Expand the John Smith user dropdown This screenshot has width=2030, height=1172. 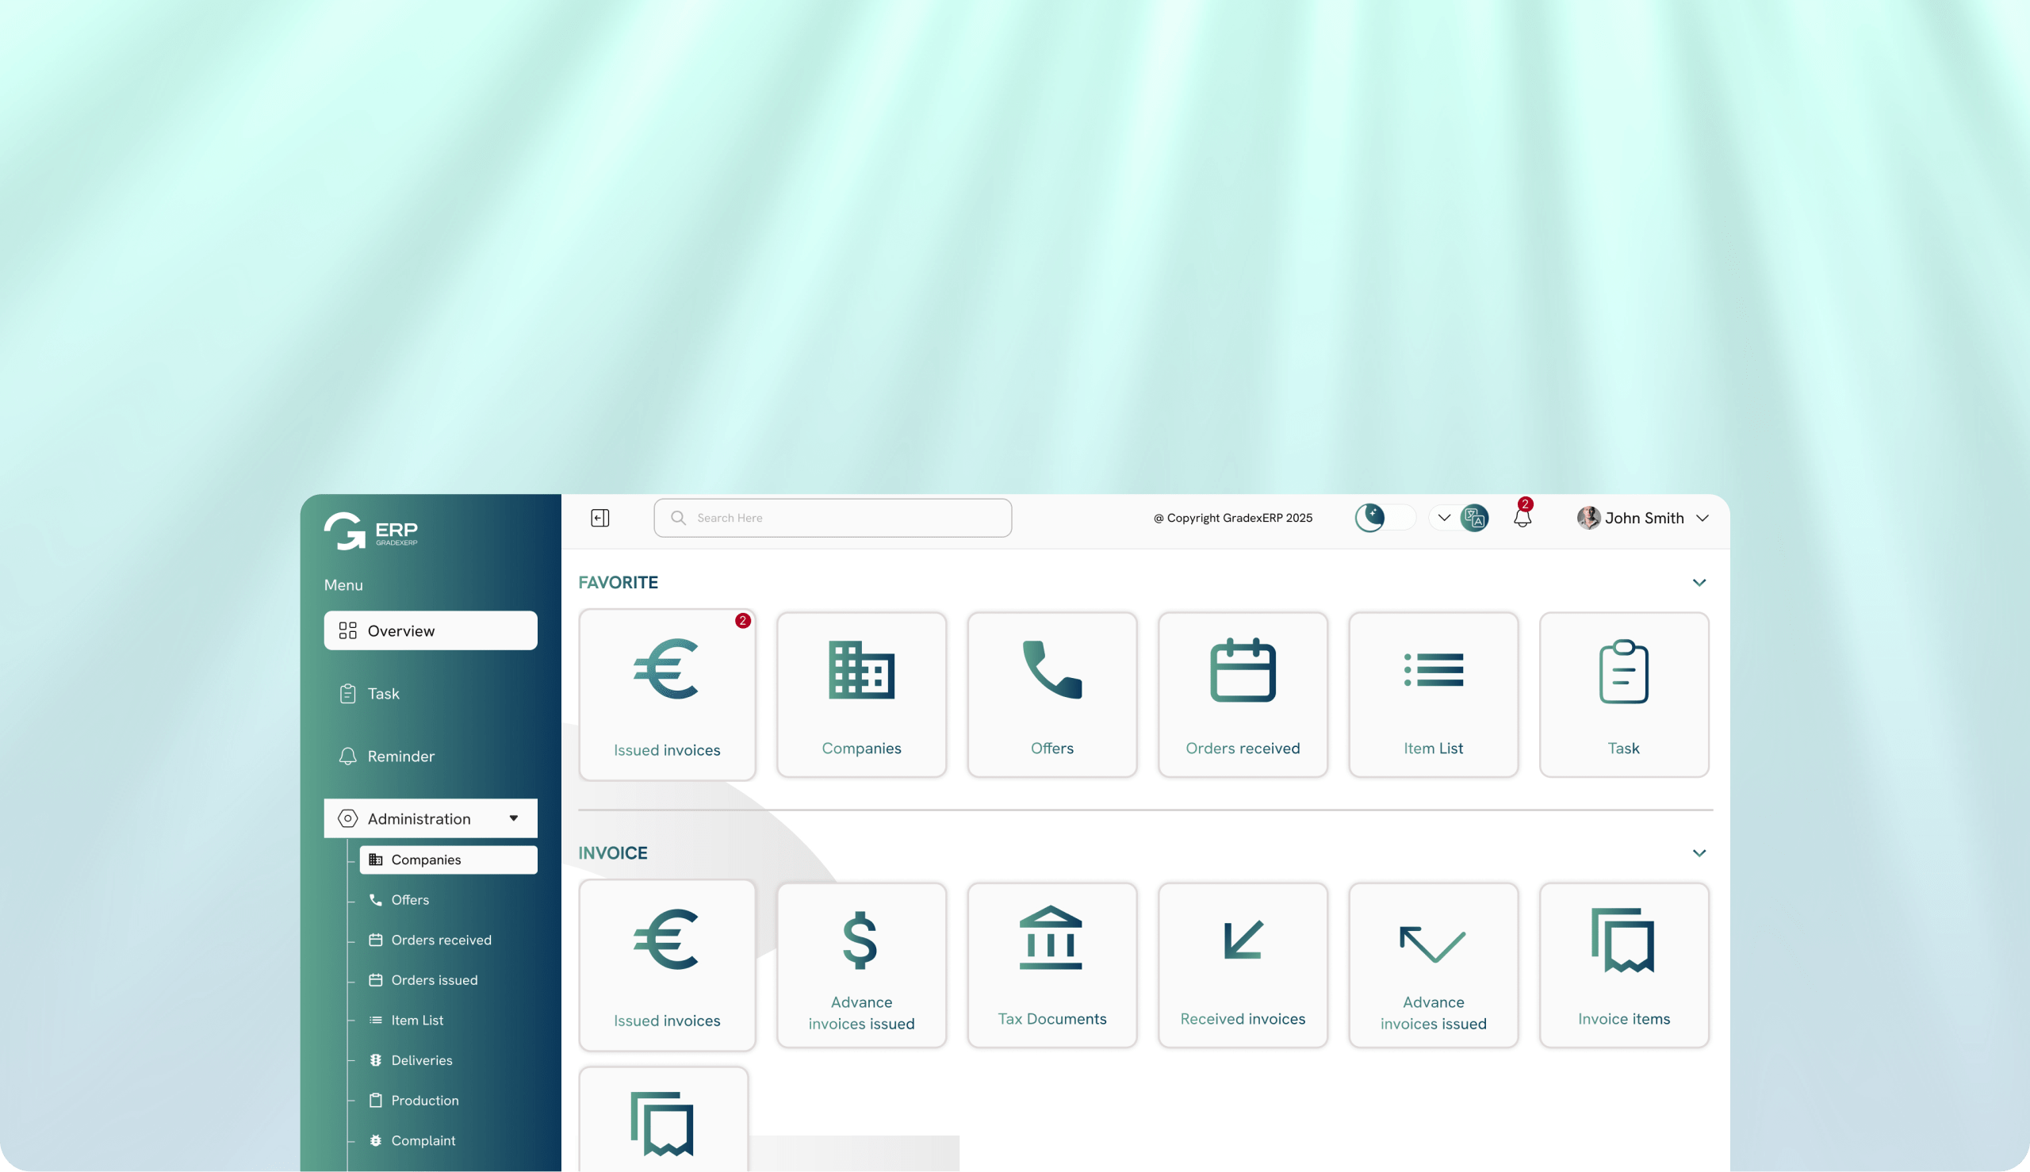tap(1703, 519)
